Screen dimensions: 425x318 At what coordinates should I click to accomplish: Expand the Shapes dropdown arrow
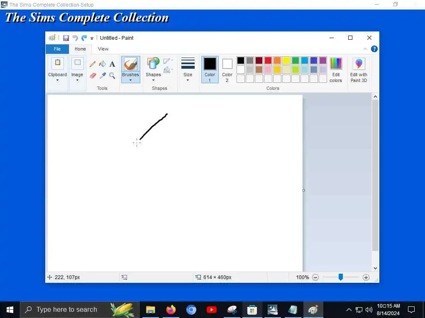pyautogui.click(x=153, y=80)
